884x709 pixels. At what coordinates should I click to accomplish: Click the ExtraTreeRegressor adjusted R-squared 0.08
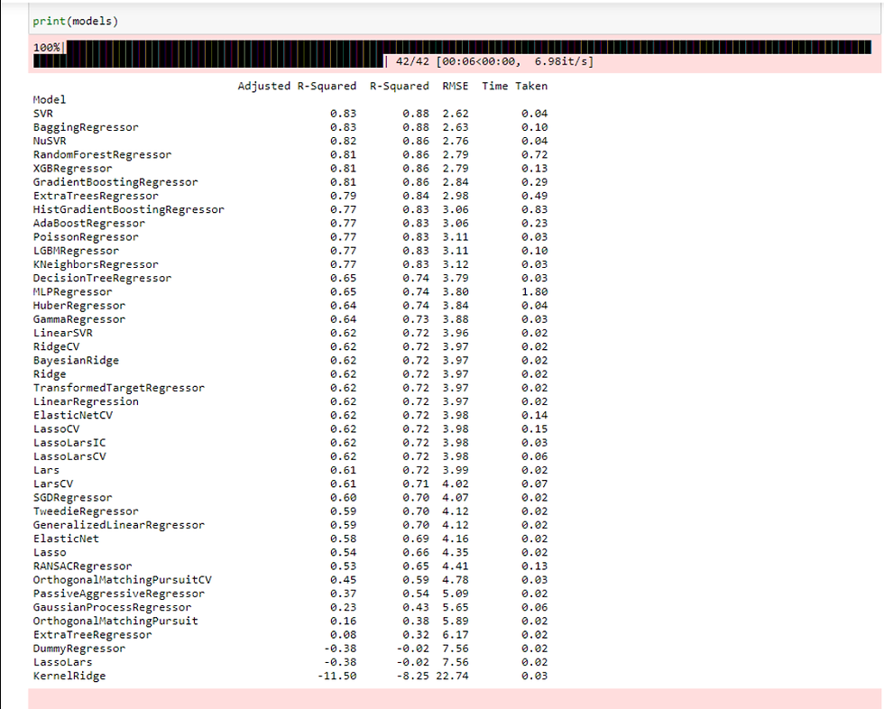click(x=344, y=635)
